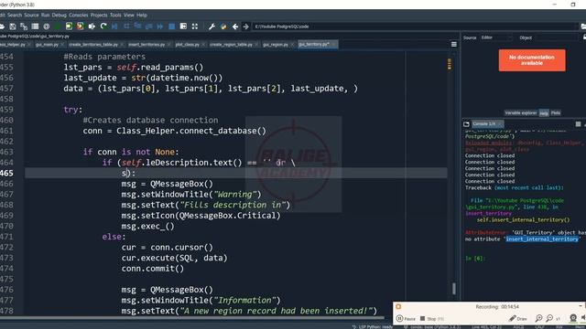Close the gui_territory.py tab

[333, 45]
